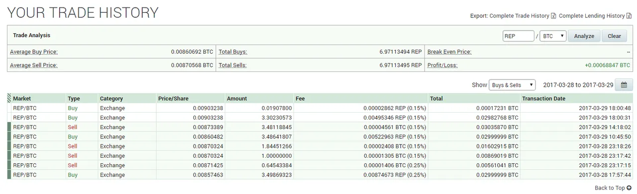Click the amount 1.00000000
The height and width of the screenshot is (194, 637).
coord(276,156)
